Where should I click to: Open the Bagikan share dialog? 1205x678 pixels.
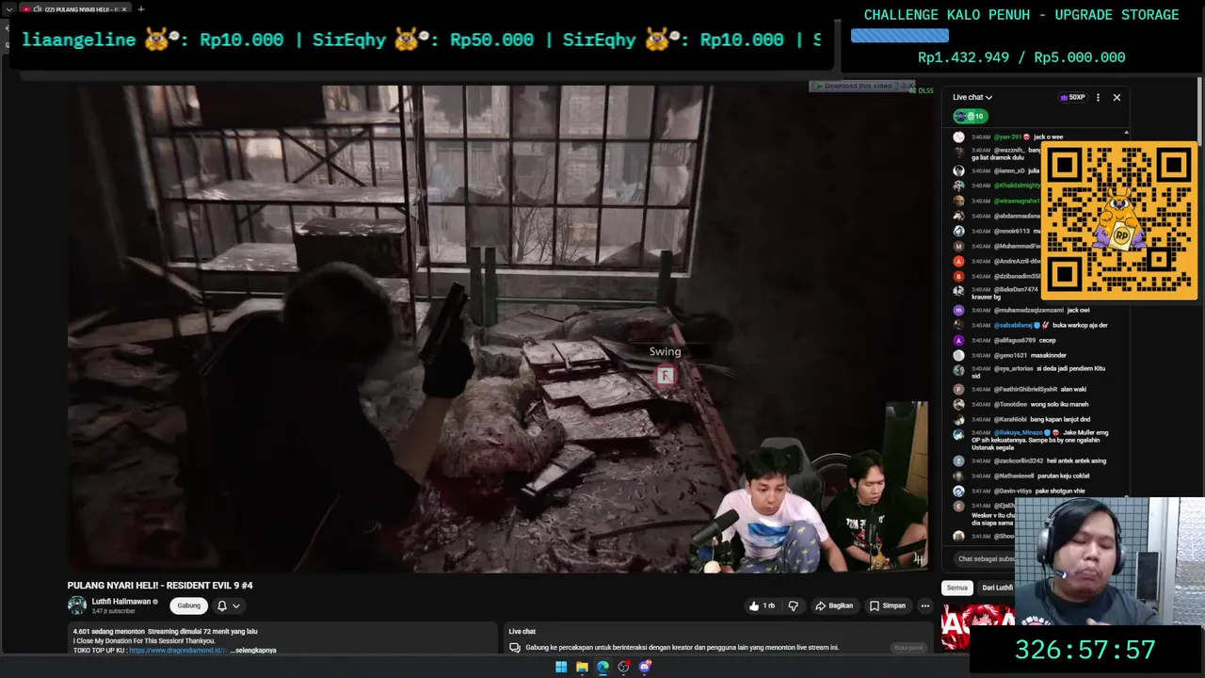coord(834,605)
